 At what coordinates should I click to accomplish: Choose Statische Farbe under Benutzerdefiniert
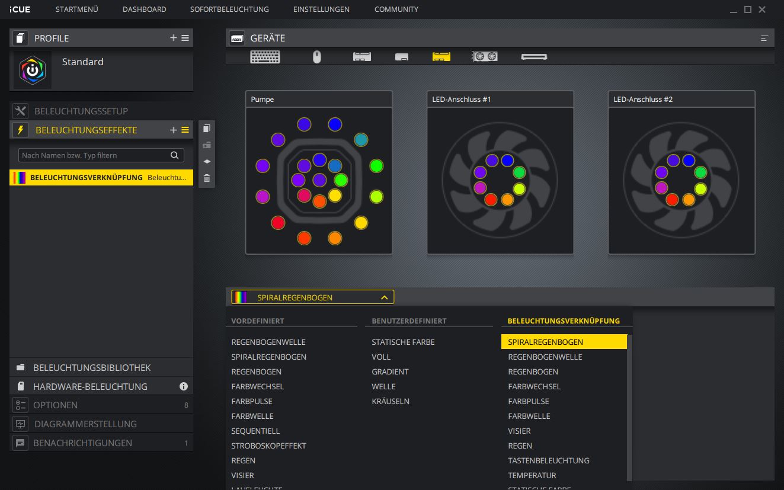coord(403,342)
